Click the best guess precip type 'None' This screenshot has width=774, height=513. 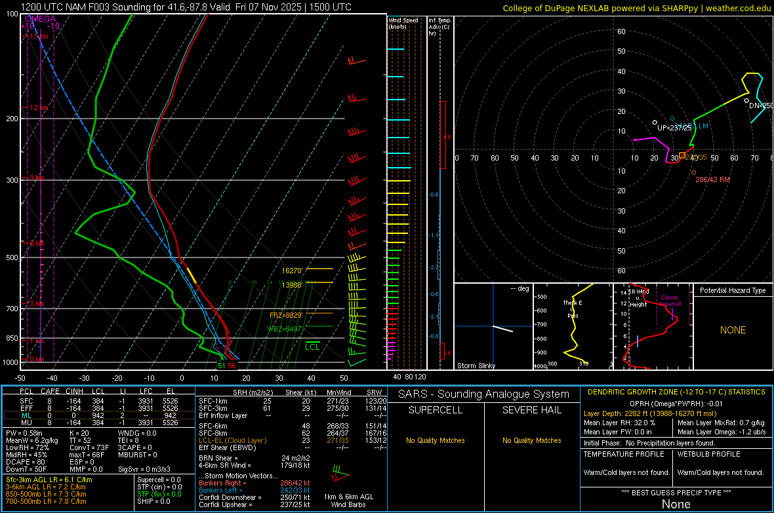(x=676, y=504)
